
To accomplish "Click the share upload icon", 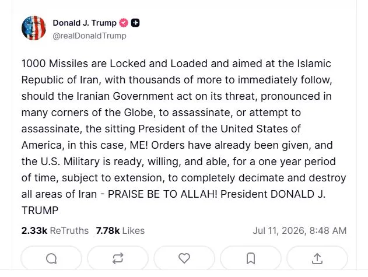I will [x=317, y=258].
